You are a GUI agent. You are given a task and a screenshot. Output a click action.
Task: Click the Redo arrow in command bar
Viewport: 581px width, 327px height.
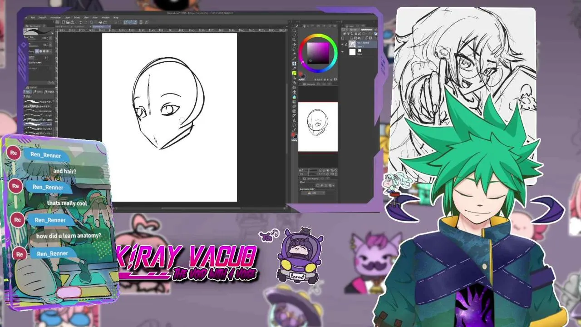pos(86,22)
